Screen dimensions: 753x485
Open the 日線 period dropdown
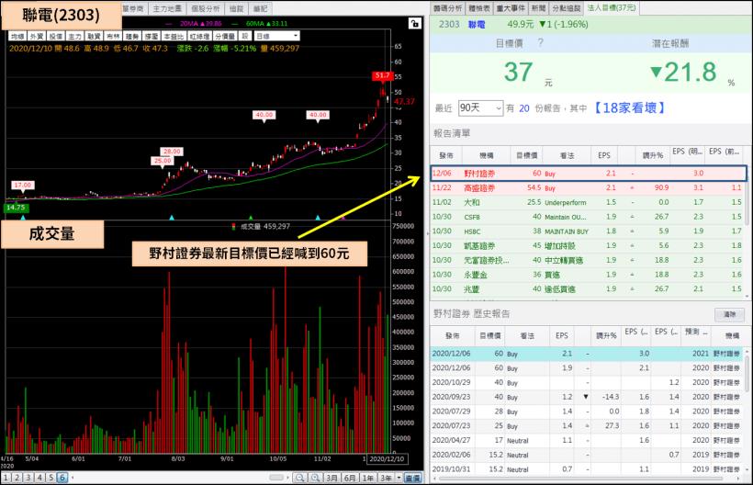click(277, 36)
